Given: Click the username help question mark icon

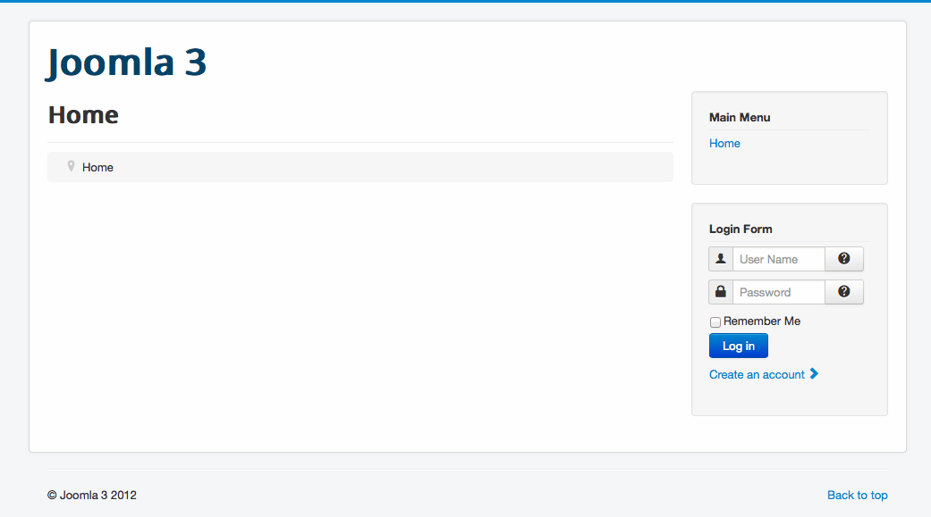Looking at the screenshot, I should [843, 259].
